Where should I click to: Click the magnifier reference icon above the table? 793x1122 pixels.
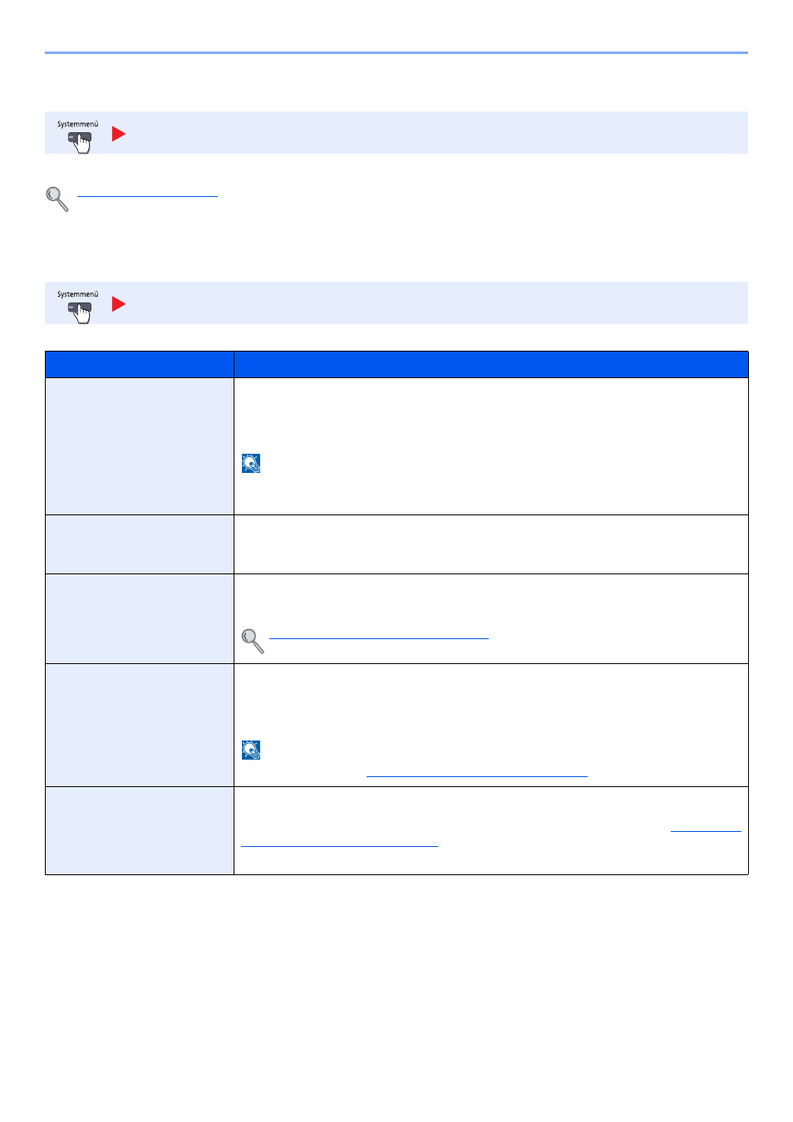pyautogui.click(x=57, y=199)
